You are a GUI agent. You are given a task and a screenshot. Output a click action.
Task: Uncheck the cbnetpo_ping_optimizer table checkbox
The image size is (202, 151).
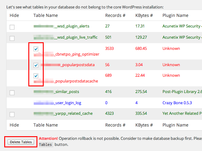pyautogui.click(x=36, y=49)
